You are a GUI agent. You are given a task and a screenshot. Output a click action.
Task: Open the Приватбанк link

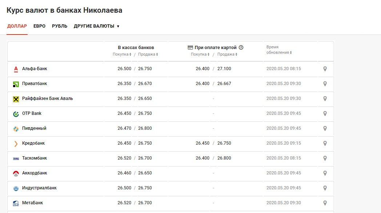click(35, 84)
